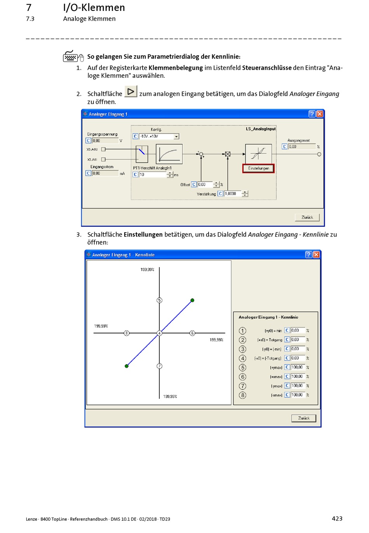Click the (-ymax) 100,00 field
Screen dimensions: 369x533
click(x=298, y=386)
